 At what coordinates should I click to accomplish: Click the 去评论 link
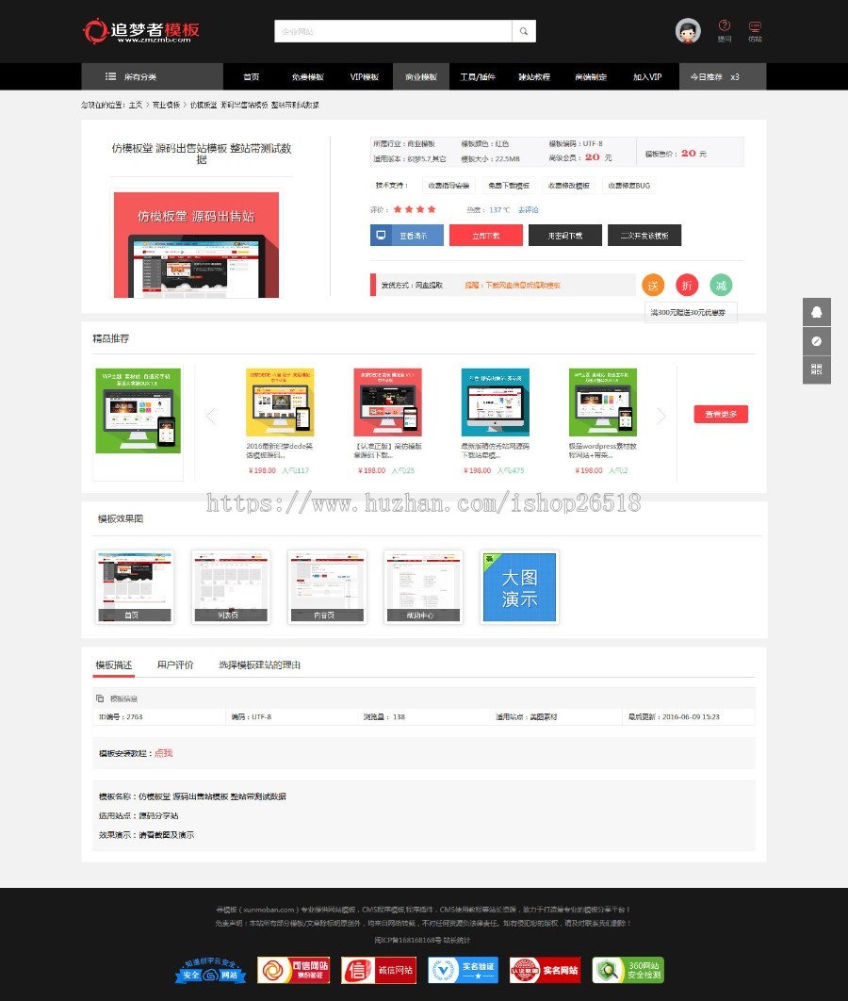[528, 210]
